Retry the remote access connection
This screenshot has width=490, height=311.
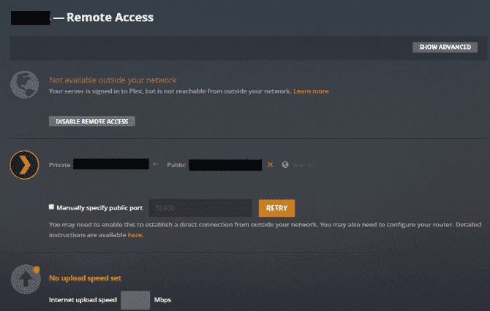[276, 208]
